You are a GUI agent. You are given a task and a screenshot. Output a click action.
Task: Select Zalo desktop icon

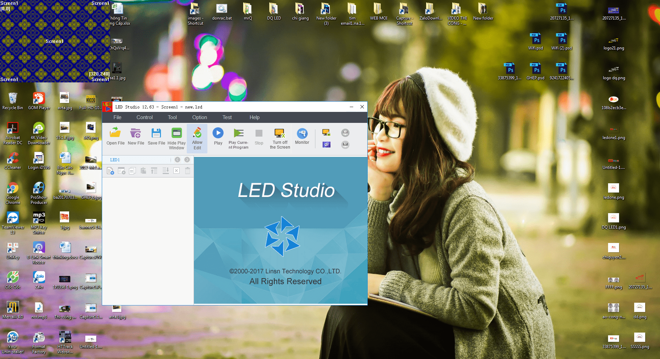click(x=39, y=280)
